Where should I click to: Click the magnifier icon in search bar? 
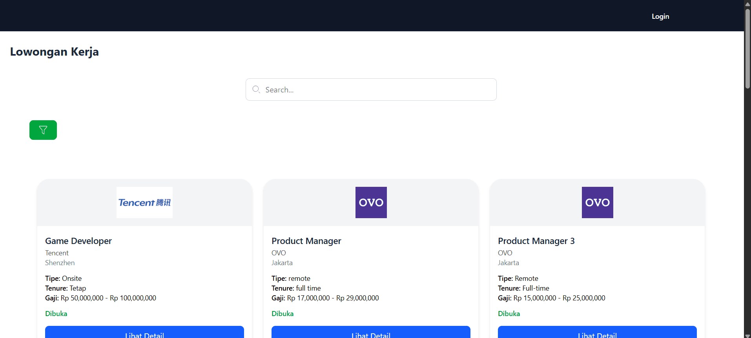[256, 89]
